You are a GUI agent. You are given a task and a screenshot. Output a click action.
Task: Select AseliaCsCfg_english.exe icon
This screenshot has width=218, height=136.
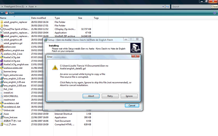point(2,64)
